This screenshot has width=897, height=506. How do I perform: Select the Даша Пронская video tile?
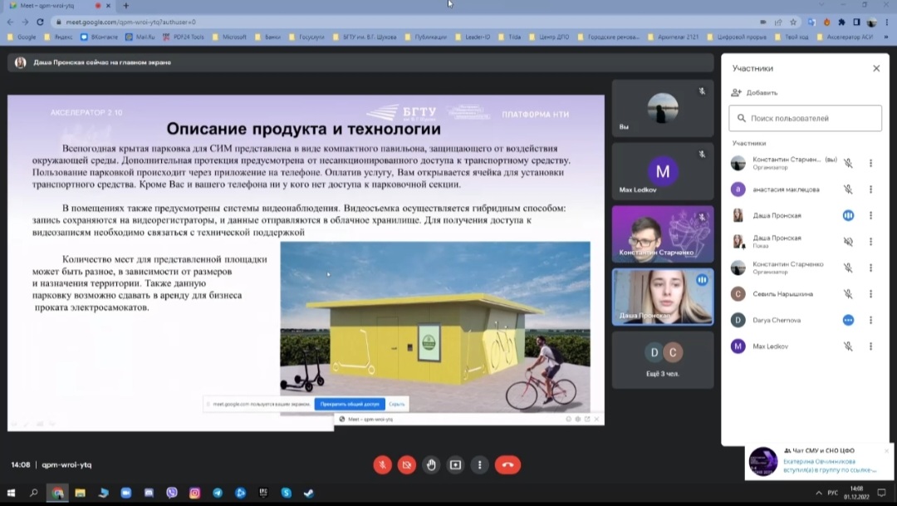(x=663, y=297)
